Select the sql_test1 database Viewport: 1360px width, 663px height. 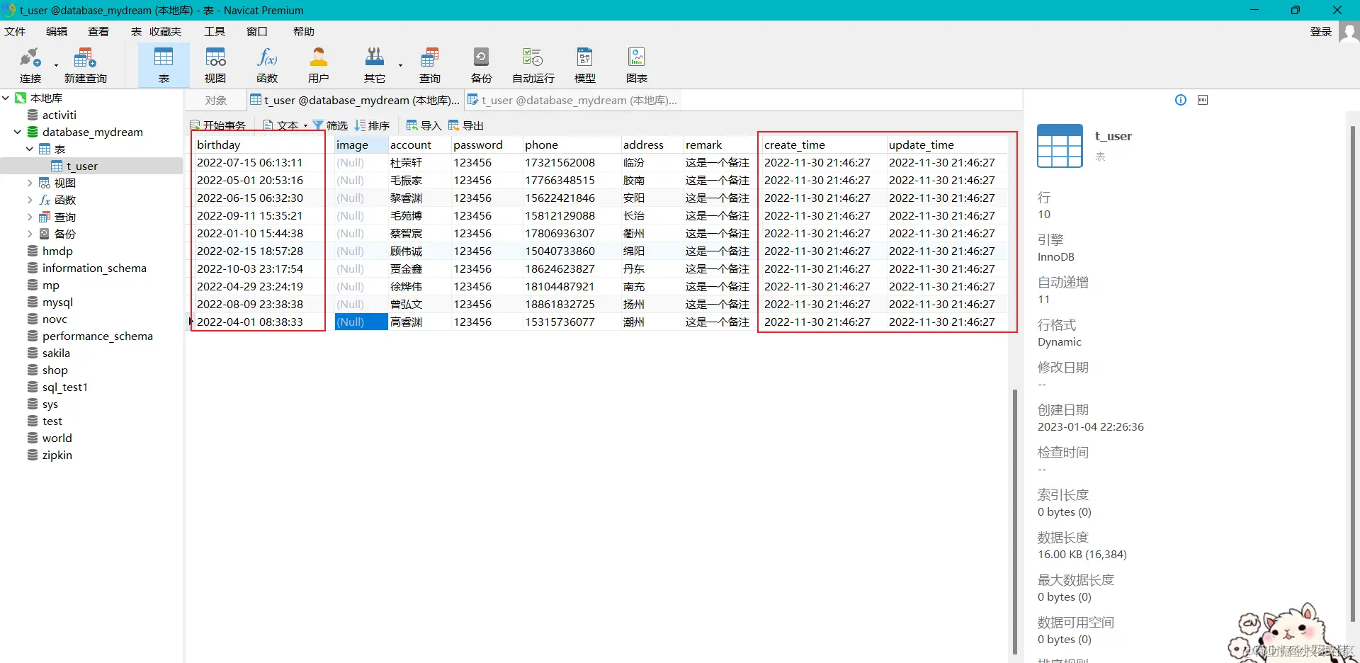[x=64, y=387]
